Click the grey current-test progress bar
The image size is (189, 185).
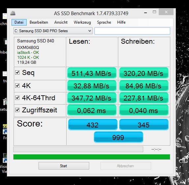78,149
